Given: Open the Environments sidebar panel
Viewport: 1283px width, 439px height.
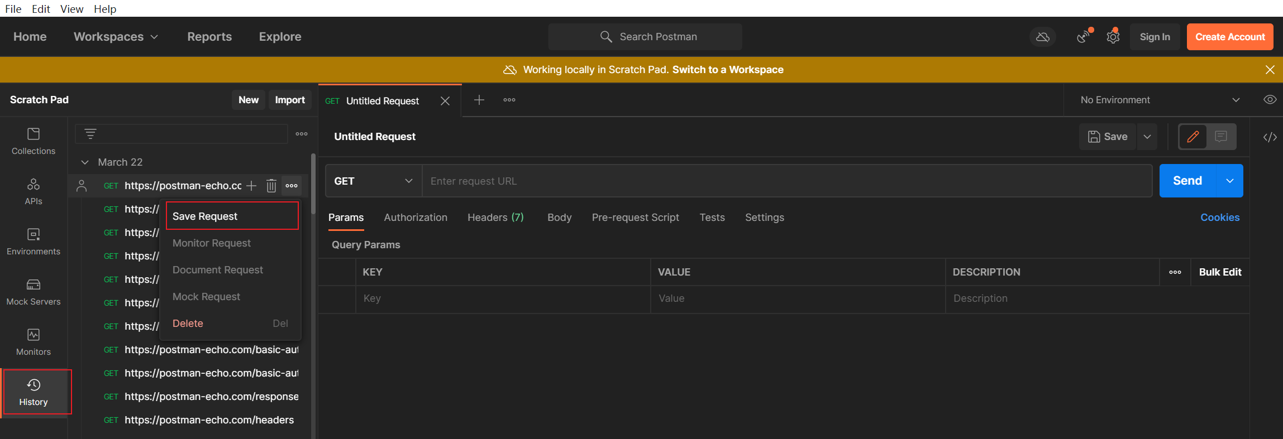Looking at the screenshot, I should pos(34,242).
